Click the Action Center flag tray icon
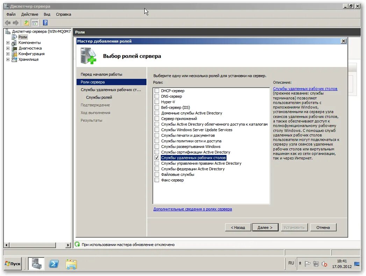This screenshot has height=276, width=366. (307, 264)
